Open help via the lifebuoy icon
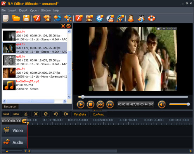 [151, 18]
